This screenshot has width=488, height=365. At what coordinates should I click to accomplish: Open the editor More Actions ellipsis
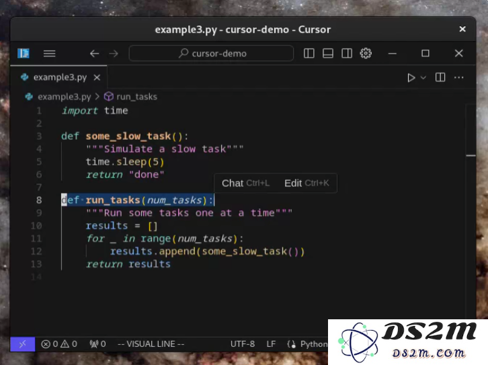(458, 77)
